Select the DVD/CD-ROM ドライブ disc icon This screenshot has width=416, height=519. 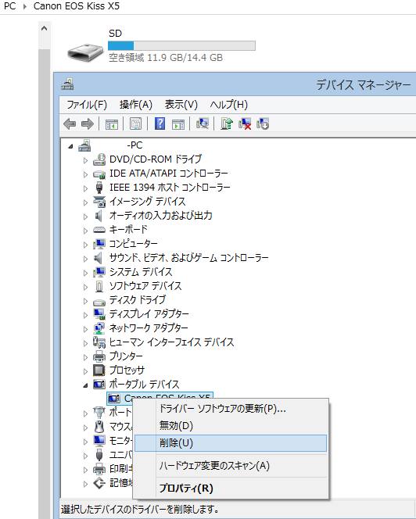(x=99, y=159)
